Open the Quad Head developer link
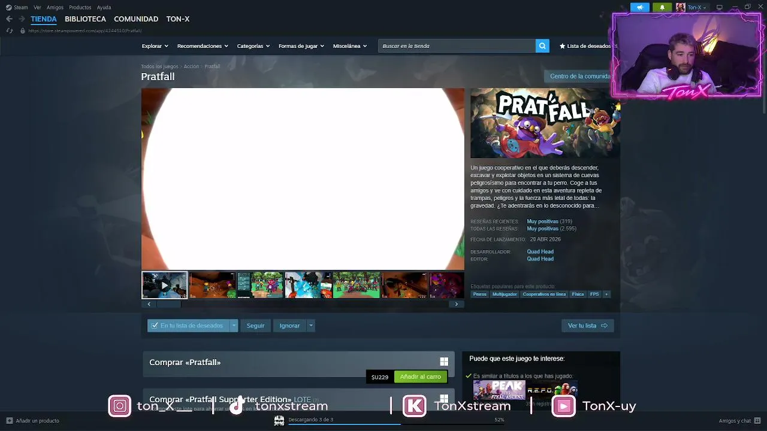 click(540, 252)
